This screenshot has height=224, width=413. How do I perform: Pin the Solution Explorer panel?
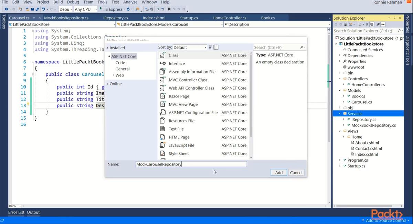394,18
